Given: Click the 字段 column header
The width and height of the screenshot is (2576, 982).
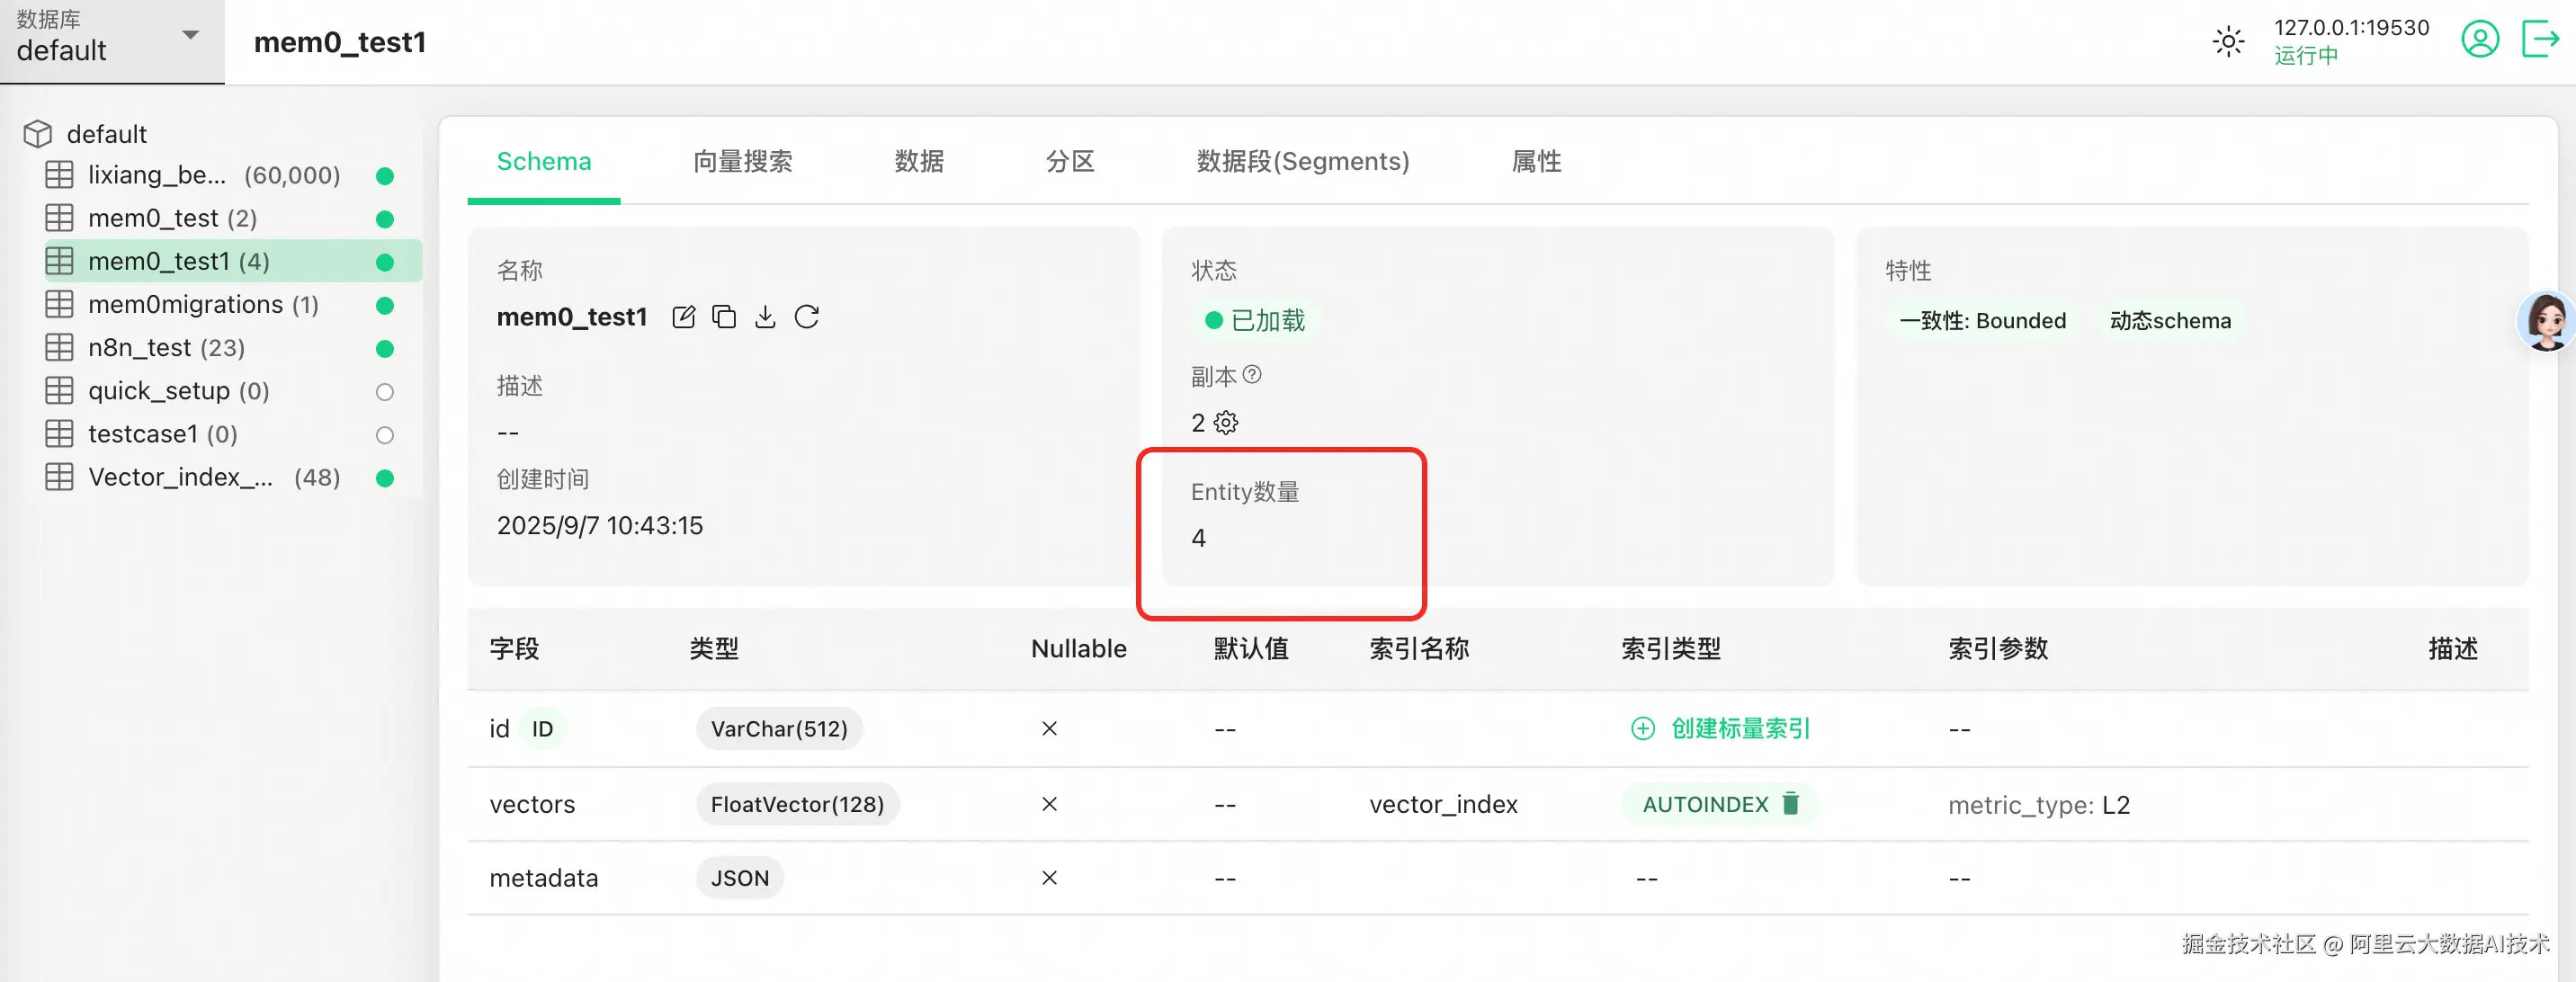Looking at the screenshot, I should click(x=514, y=649).
